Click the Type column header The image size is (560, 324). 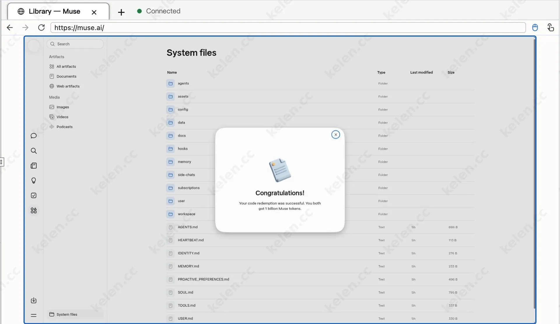pos(381,72)
